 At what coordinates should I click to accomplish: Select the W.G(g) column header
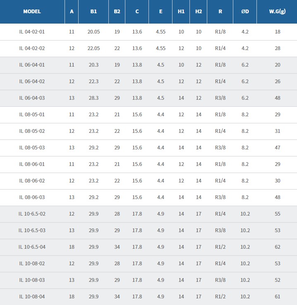coord(277,12)
